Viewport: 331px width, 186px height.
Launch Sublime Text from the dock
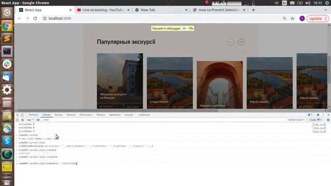pyautogui.click(x=7, y=39)
